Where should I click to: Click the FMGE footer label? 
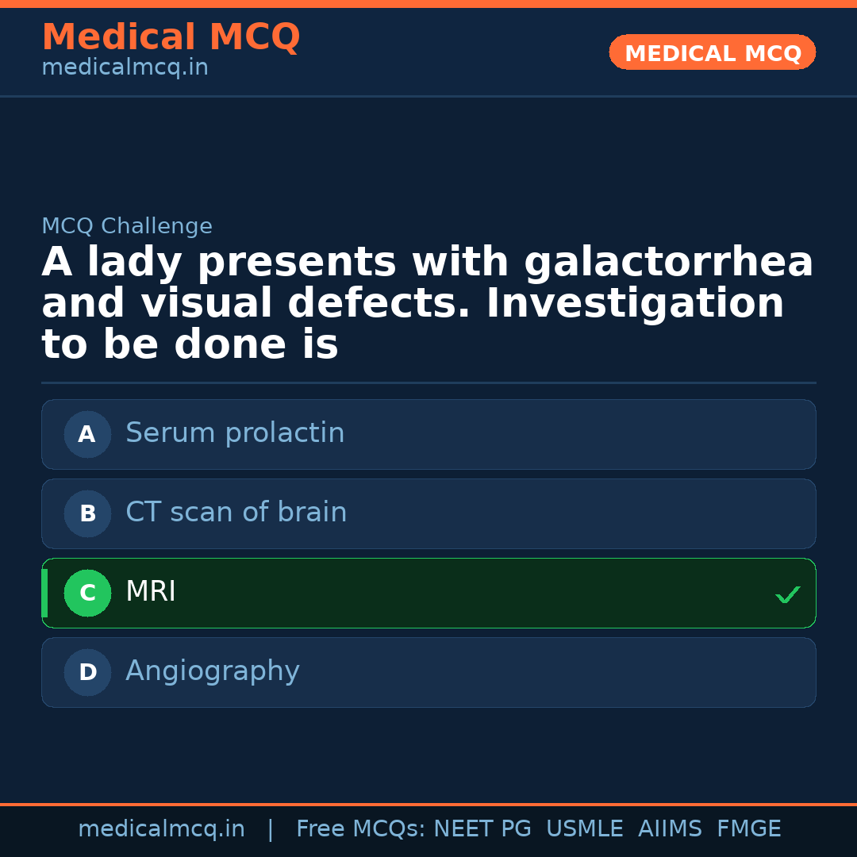point(748,829)
